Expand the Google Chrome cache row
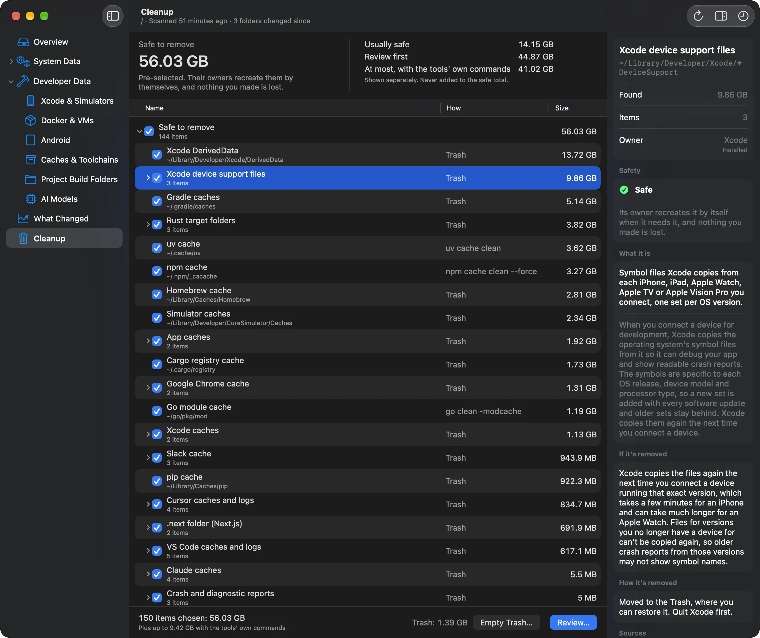This screenshot has width=760, height=638. click(x=148, y=388)
